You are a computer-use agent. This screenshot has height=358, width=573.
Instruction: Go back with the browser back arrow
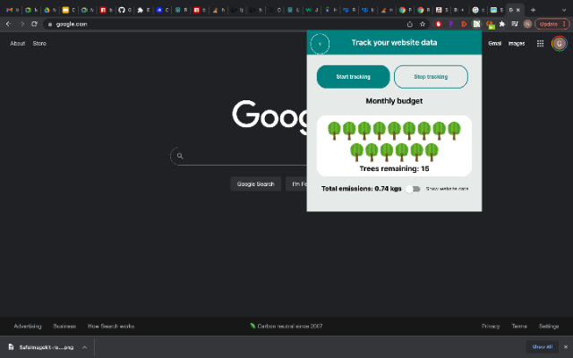(8, 24)
